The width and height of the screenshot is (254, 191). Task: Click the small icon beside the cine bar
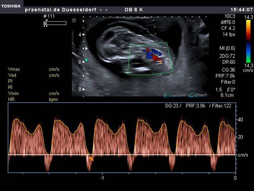74,20
